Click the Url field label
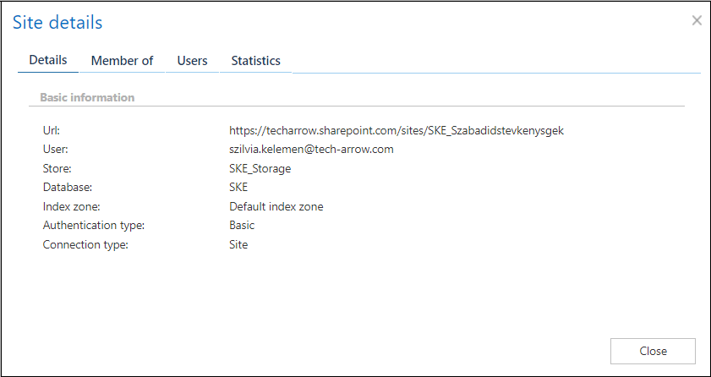The height and width of the screenshot is (377, 711). pos(52,131)
